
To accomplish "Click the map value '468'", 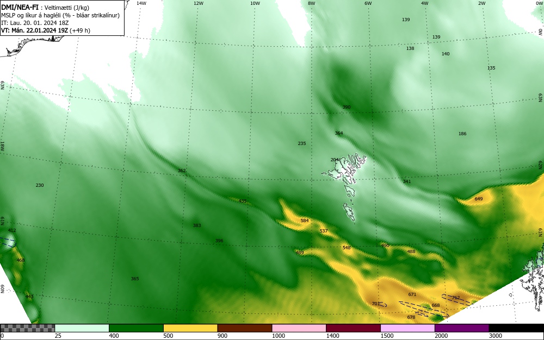I will pyautogui.click(x=21, y=260).
